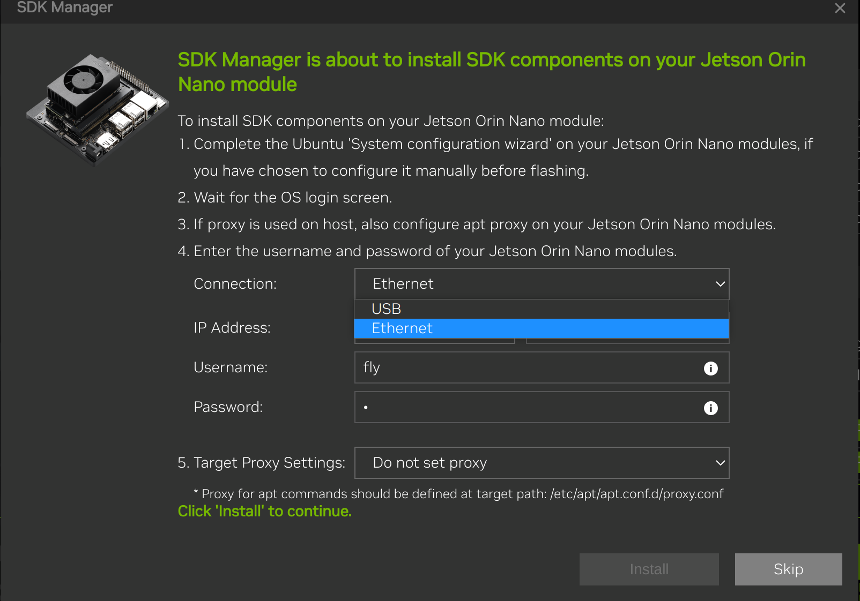Click the '5. Target Proxy Settings:' label
This screenshot has height=601, width=860.
(x=261, y=463)
